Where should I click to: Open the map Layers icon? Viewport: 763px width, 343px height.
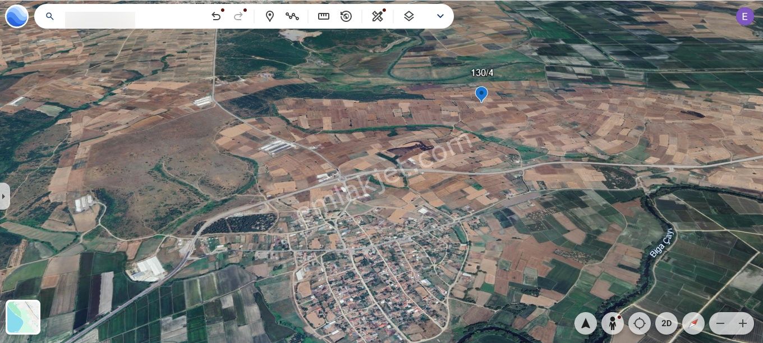(x=409, y=16)
